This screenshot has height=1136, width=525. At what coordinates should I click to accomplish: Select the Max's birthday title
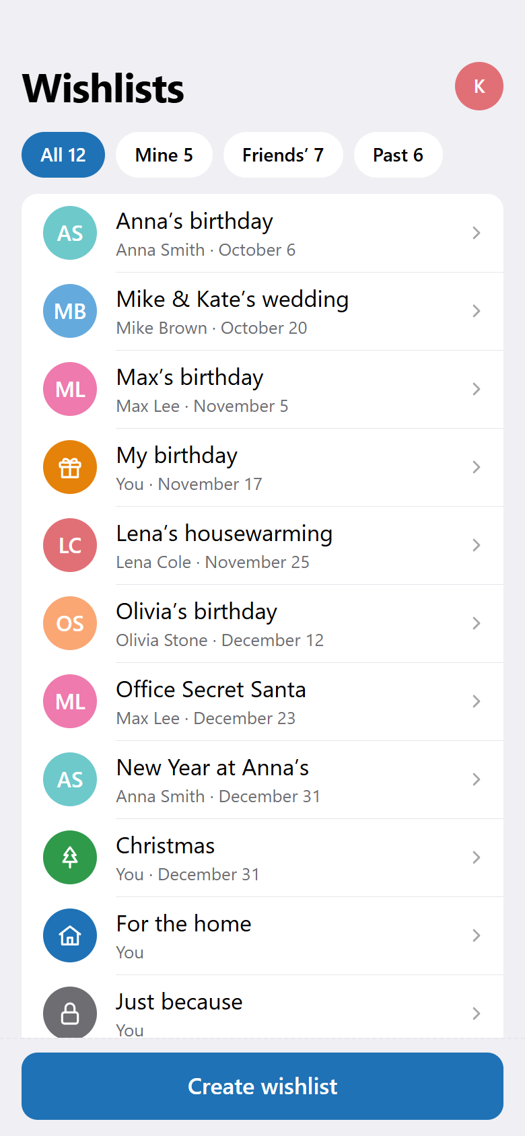pos(190,378)
